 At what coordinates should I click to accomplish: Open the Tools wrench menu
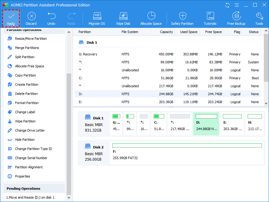tap(259, 19)
